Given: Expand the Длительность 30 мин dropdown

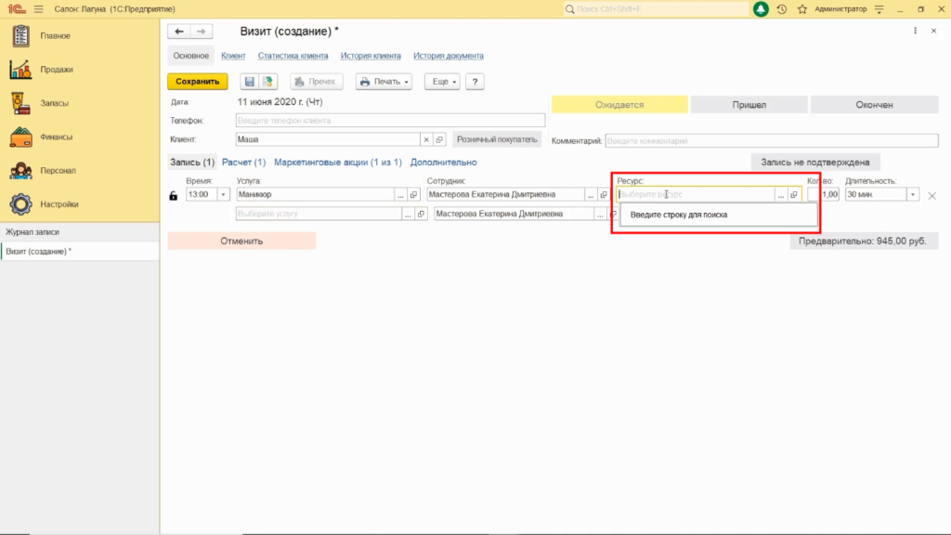Looking at the screenshot, I should (x=913, y=195).
